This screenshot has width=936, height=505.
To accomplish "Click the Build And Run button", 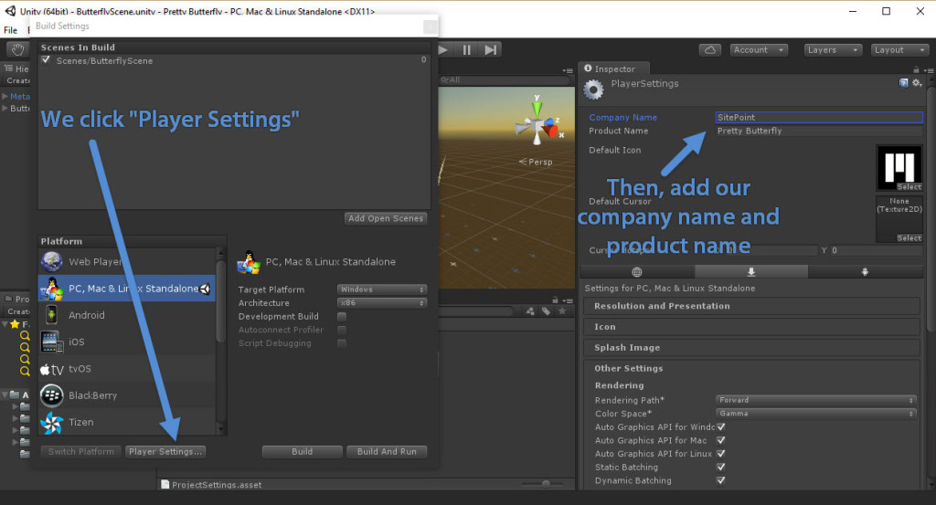I will [387, 451].
